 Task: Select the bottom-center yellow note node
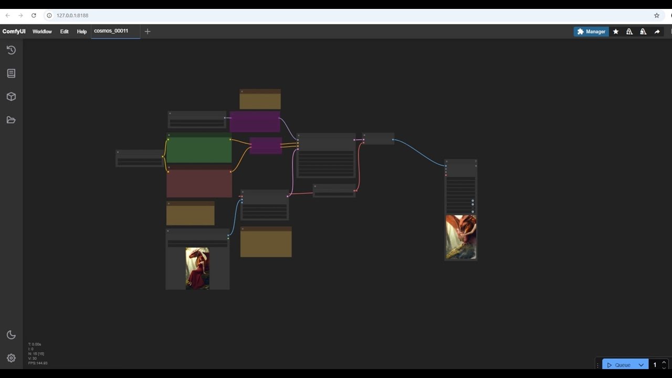pyautogui.click(x=266, y=242)
